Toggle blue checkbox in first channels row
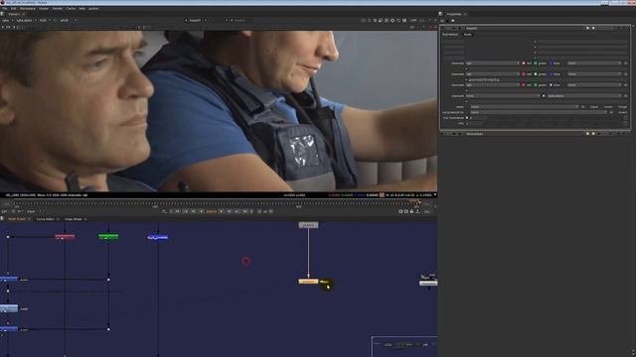 [551, 63]
